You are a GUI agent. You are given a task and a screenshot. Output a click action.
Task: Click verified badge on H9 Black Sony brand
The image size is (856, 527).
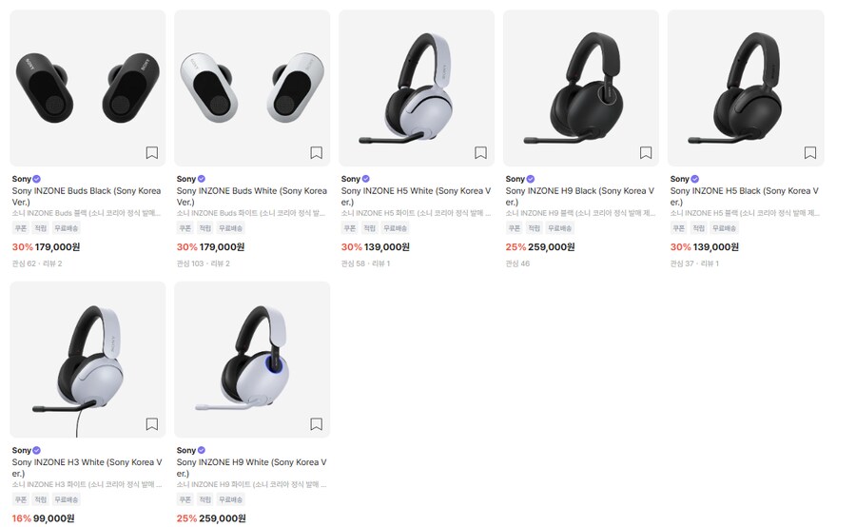point(531,179)
